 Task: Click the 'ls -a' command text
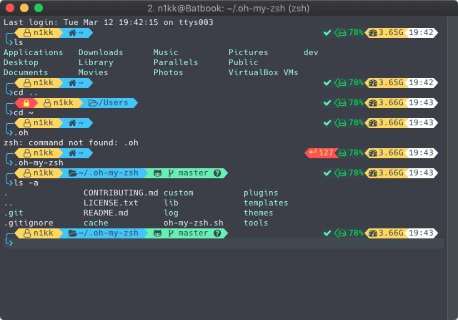(x=26, y=183)
